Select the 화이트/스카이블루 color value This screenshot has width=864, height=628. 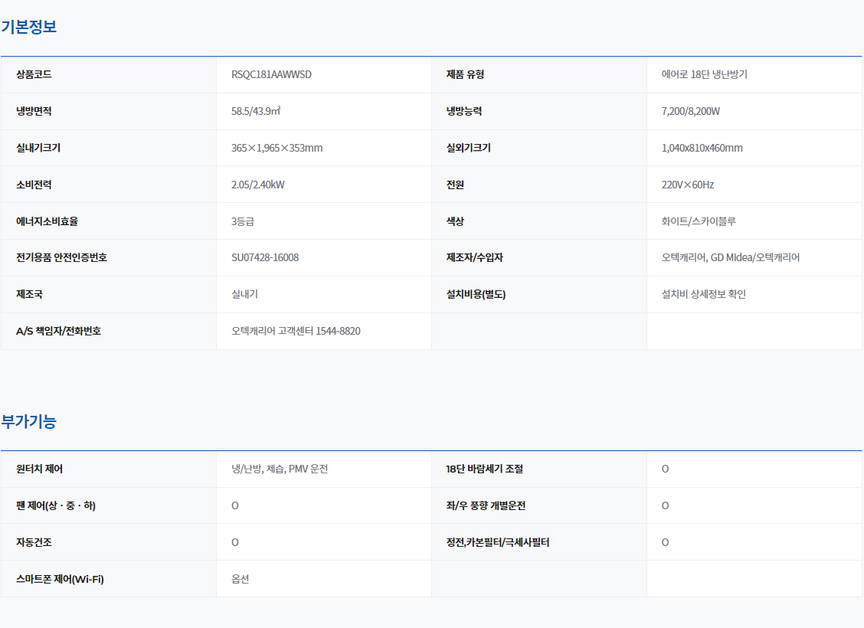pos(699,221)
